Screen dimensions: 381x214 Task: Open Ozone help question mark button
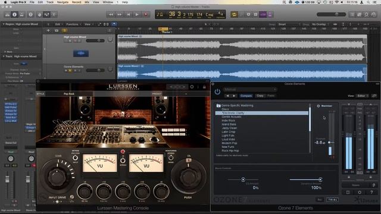(x=371, y=193)
